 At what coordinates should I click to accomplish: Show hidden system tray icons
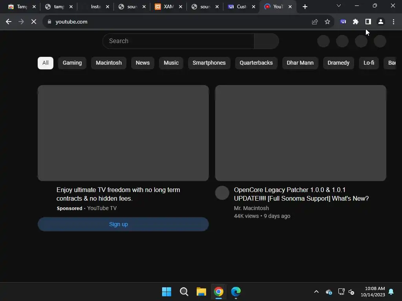coord(316,292)
